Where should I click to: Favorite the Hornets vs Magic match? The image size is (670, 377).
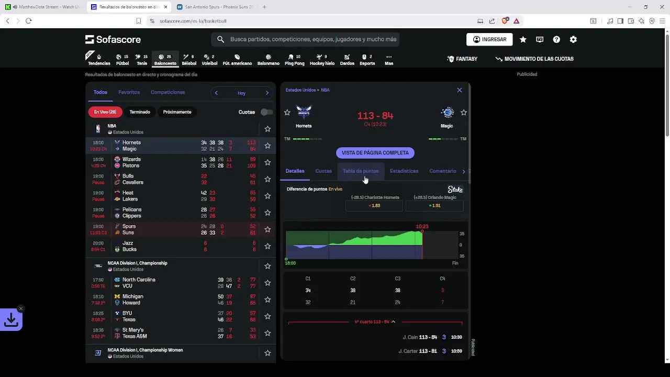267,146
